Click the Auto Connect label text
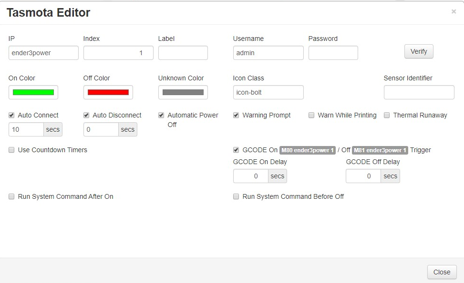 click(x=38, y=115)
